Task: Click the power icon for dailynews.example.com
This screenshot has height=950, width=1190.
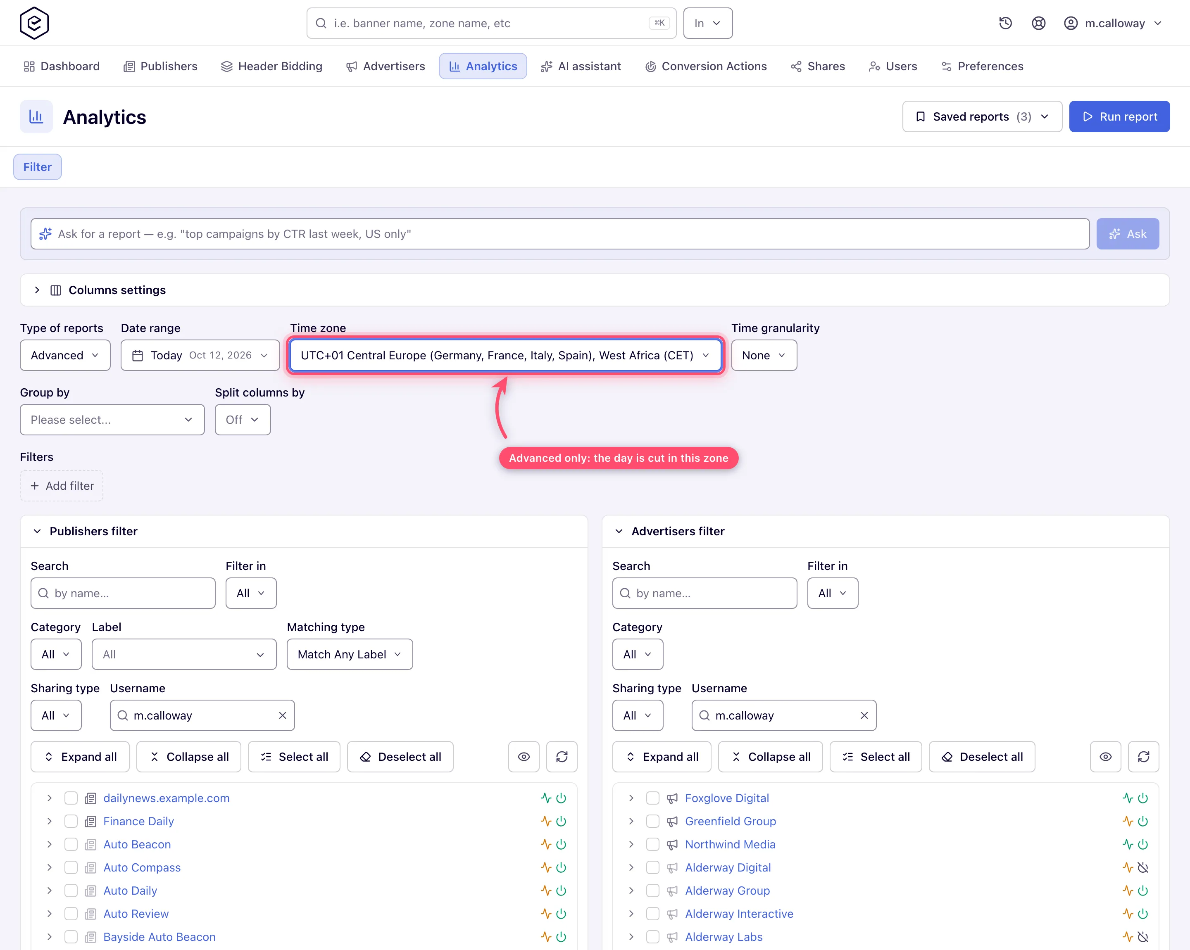Action: point(561,798)
